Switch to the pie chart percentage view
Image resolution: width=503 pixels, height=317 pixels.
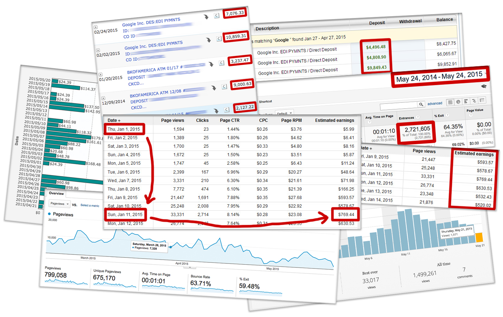pyautogui.click(x=458, y=102)
